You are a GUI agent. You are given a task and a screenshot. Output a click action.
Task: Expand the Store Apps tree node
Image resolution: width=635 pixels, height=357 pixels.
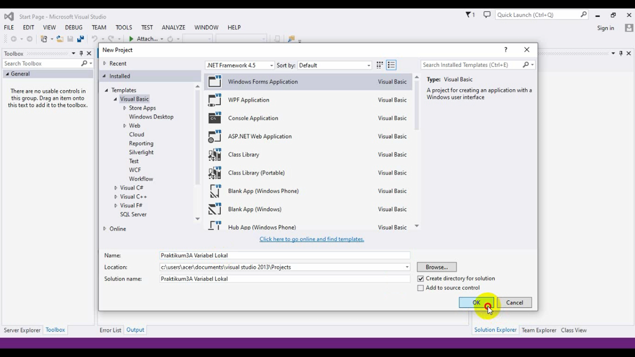(x=125, y=108)
